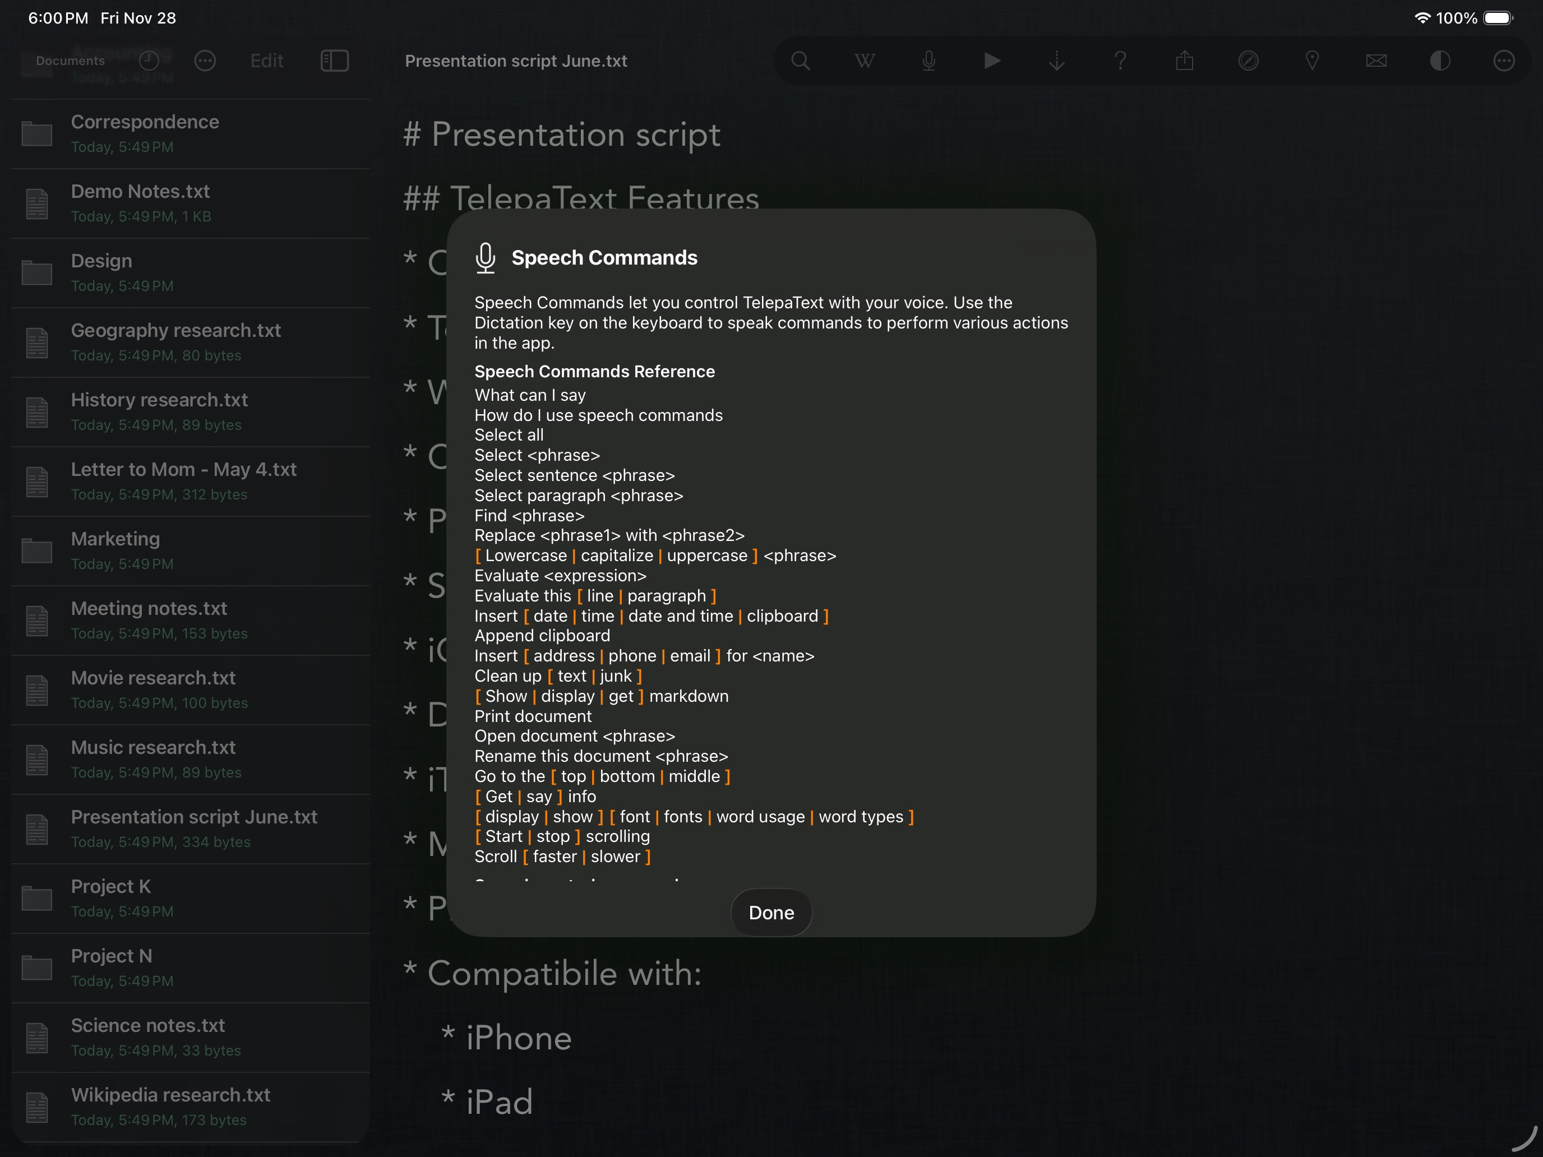
Task: Tap the recent documents clock icon
Action: [149, 61]
